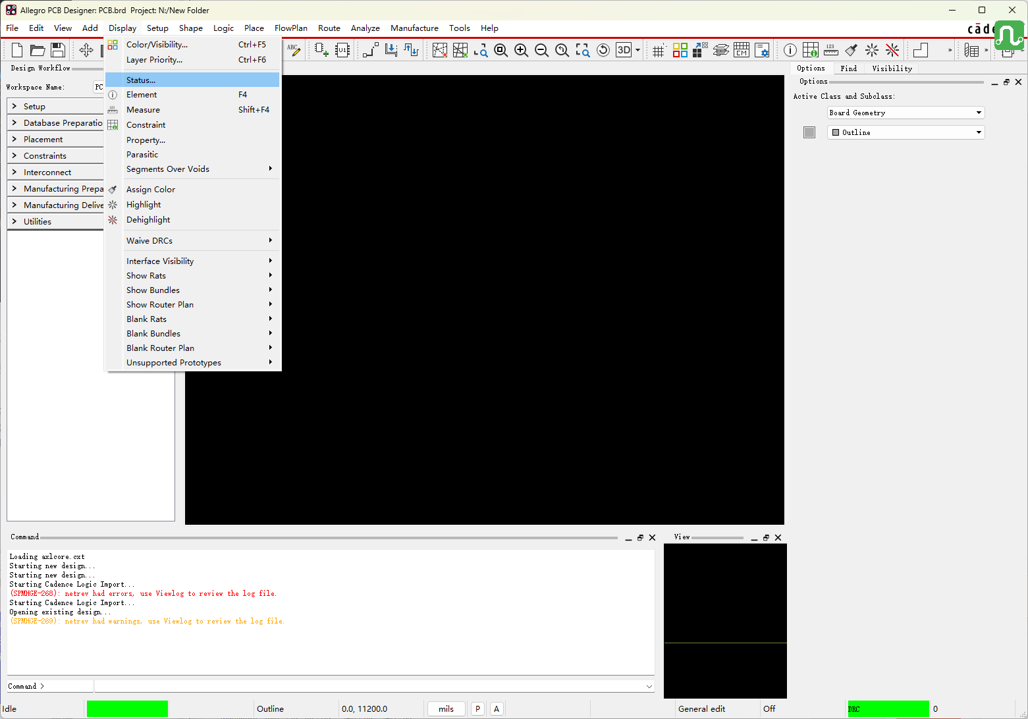Click the Outline subclass color swatch
This screenshot has height=719, width=1028.
coord(809,132)
